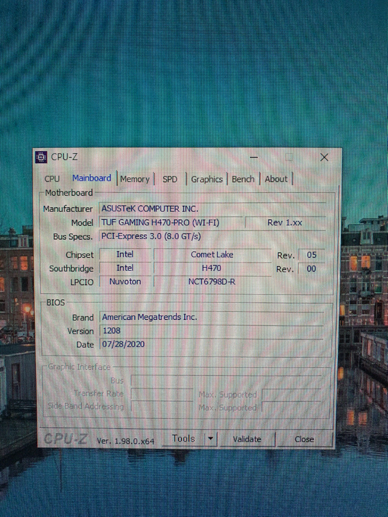Click the H470 southbridge field
Viewport: 388px width, 517px height.
(x=212, y=268)
